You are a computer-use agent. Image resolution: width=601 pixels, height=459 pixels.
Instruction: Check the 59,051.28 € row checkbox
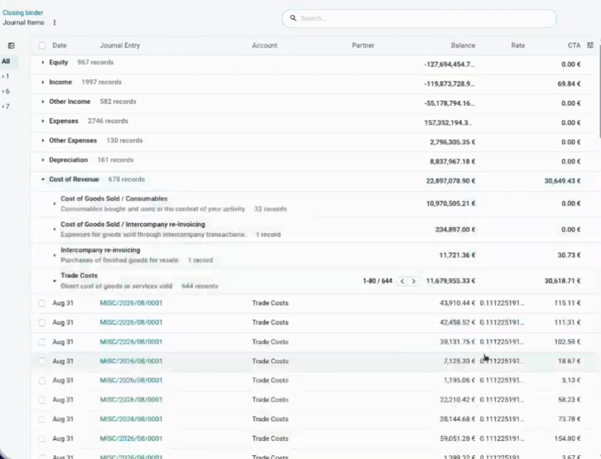42,439
